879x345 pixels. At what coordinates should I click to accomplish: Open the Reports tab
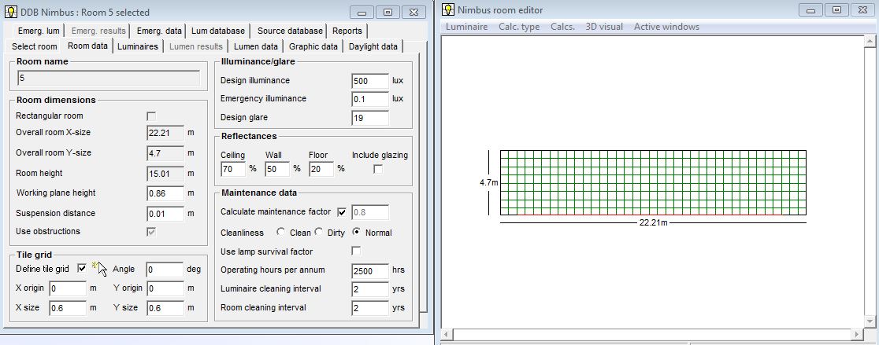(x=347, y=31)
